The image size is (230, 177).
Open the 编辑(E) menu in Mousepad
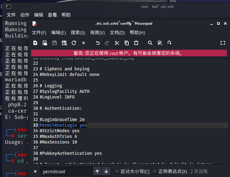59,33
